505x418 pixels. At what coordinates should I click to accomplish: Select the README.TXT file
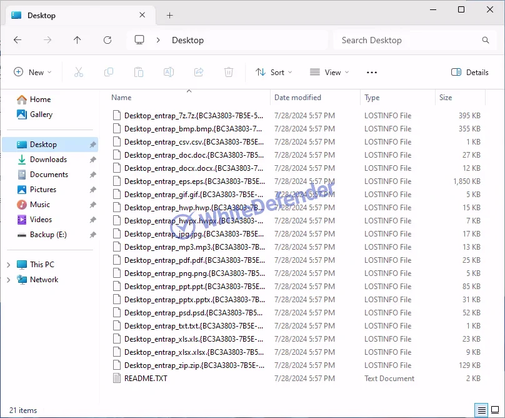(x=146, y=379)
